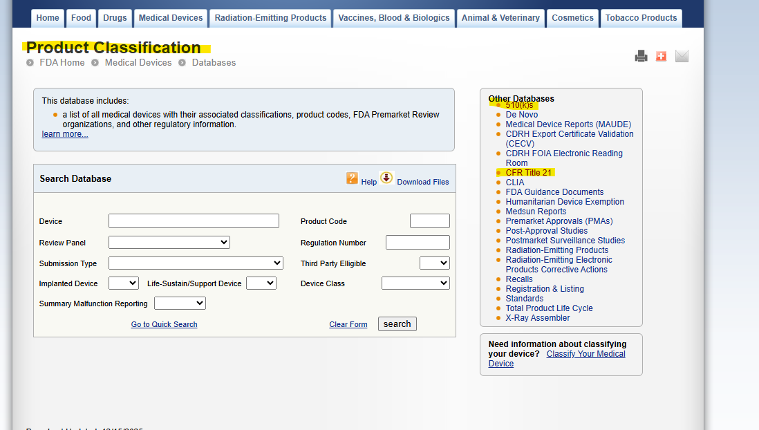This screenshot has height=430, width=759.
Task: Open the Device Class dropdown
Action: click(x=416, y=283)
